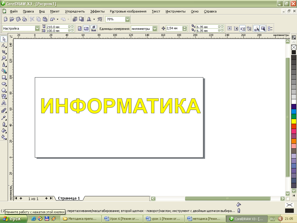Open the Упорядочить menu
Viewport: 297px width, 223px height.
pyautogui.click(x=75, y=11)
